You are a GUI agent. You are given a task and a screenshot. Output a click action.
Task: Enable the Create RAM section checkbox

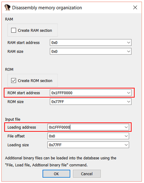click(x=14, y=30)
